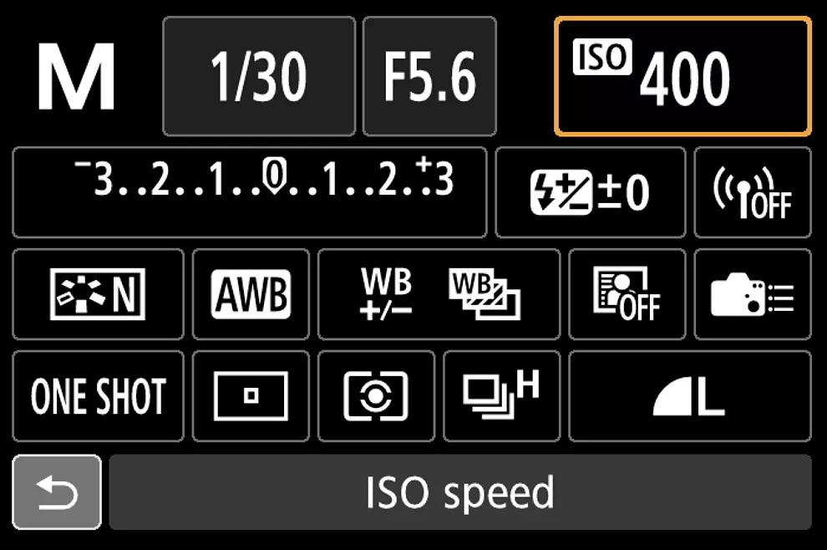Screen dimensions: 827x550
Task: Toggle Auto Lighting Optimizer OFF icon
Action: (x=627, y=294)
